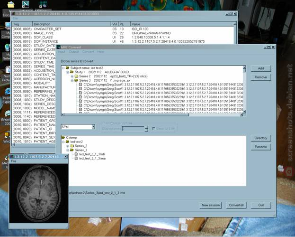Click the file icon of led_test_2_1_3.ima
This screenshot has width=295, height=237.
76,158
